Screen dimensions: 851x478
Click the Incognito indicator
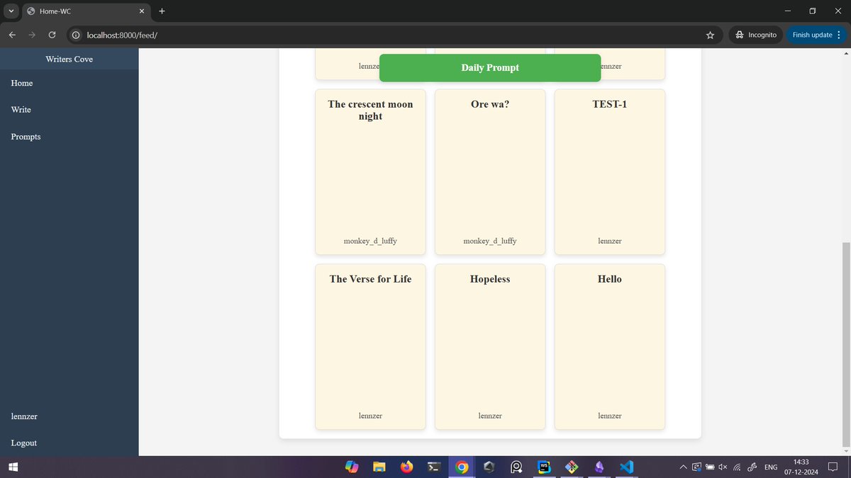click(x=756, y=35)
